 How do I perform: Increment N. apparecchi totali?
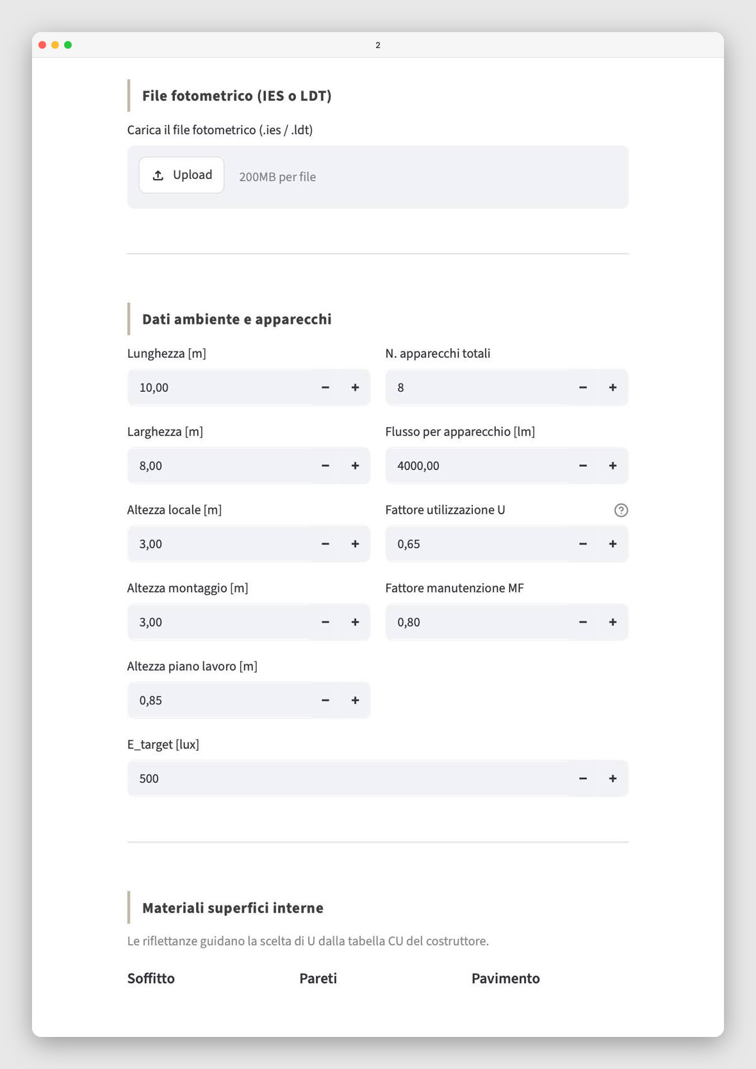tap(612, 387)
